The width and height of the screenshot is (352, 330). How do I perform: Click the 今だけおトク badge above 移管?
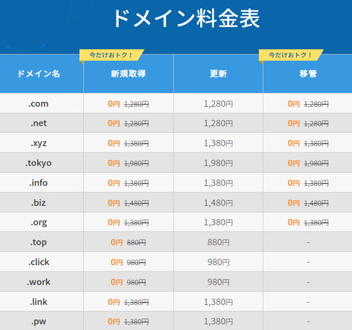[291, 55]
